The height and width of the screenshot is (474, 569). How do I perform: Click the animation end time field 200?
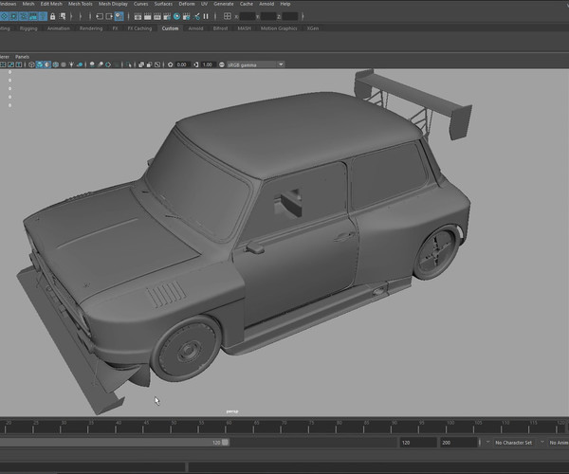click(x=459, y=443)
